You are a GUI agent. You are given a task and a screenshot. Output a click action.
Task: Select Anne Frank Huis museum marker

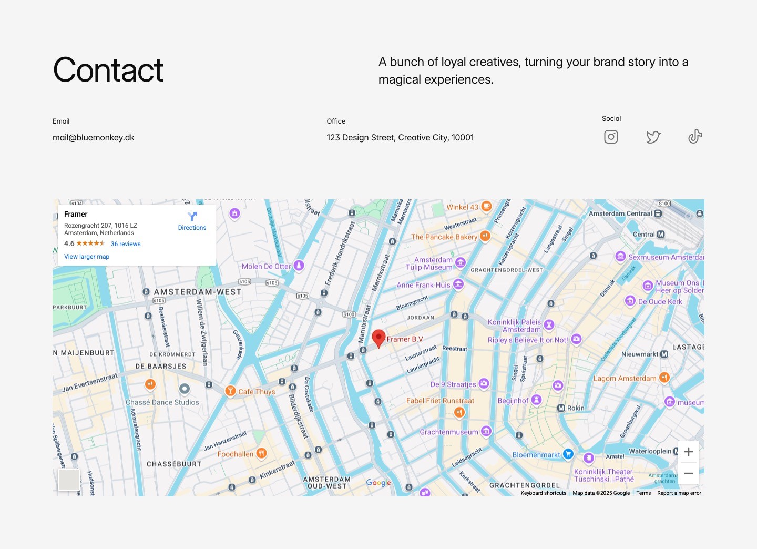(x=458, y=284)
